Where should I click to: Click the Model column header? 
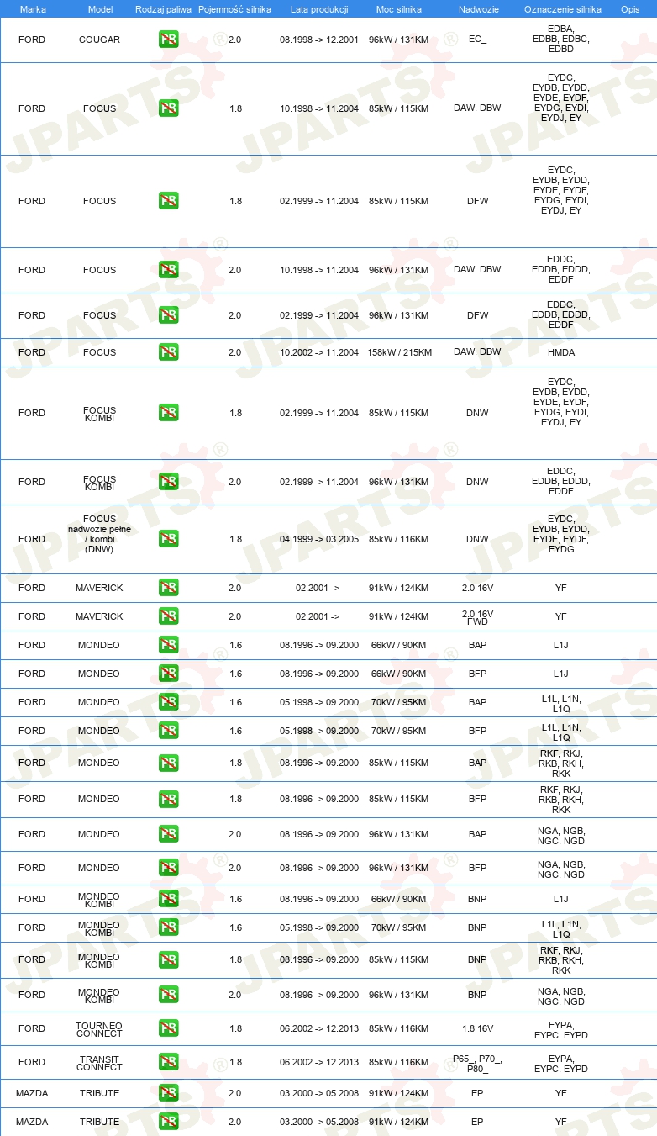point(99,8)
